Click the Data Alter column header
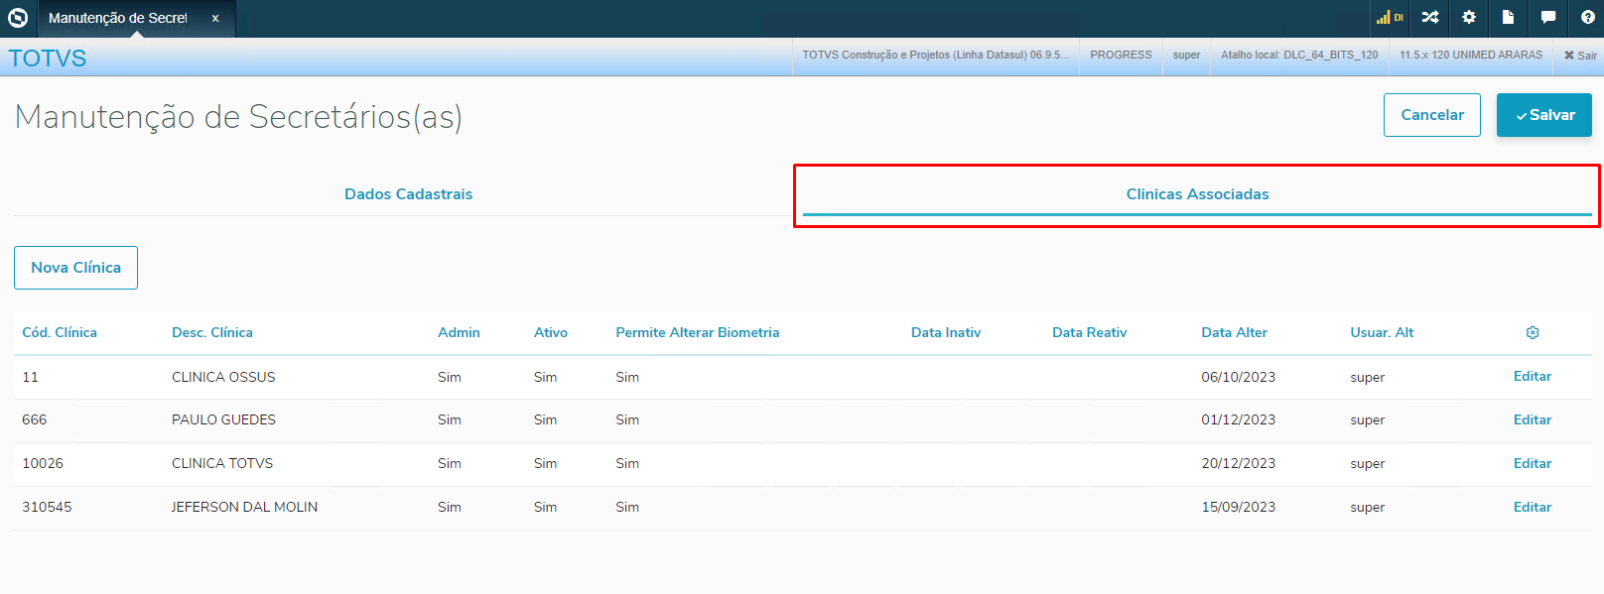1604x594 pixels. [x=1234, y=332]
